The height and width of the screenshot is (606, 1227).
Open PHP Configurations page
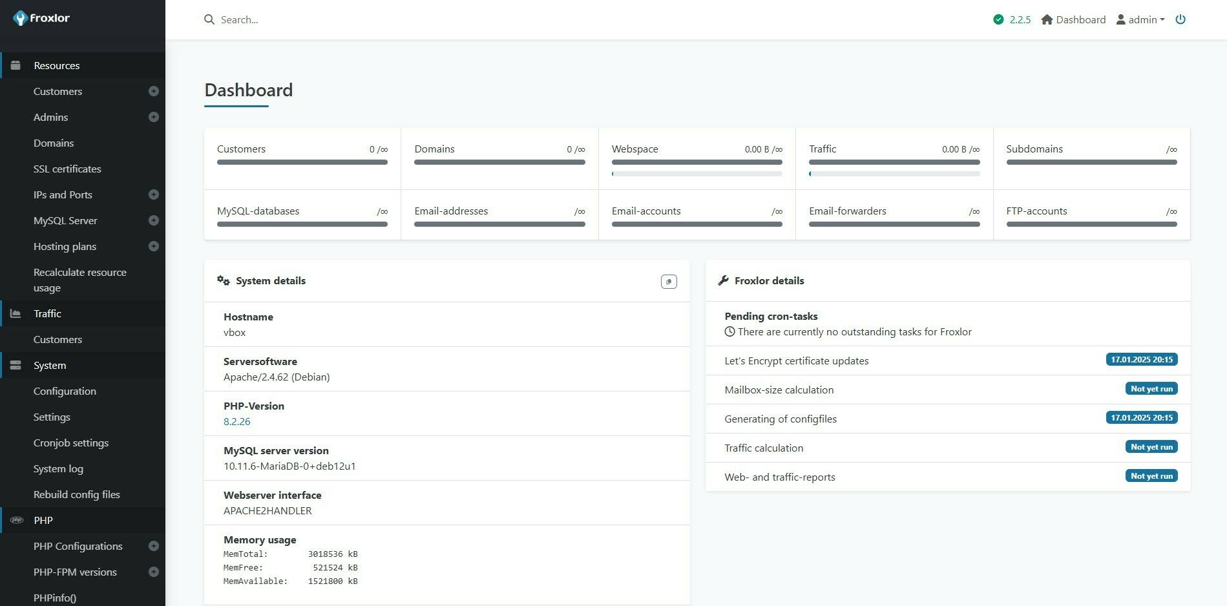coord(78,546)
